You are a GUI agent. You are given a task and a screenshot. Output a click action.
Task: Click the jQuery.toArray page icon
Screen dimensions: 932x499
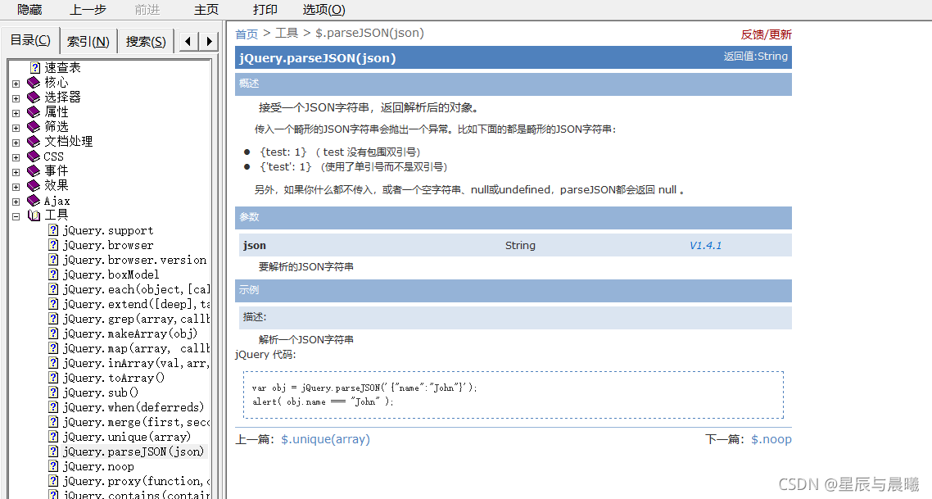point(53,378)
